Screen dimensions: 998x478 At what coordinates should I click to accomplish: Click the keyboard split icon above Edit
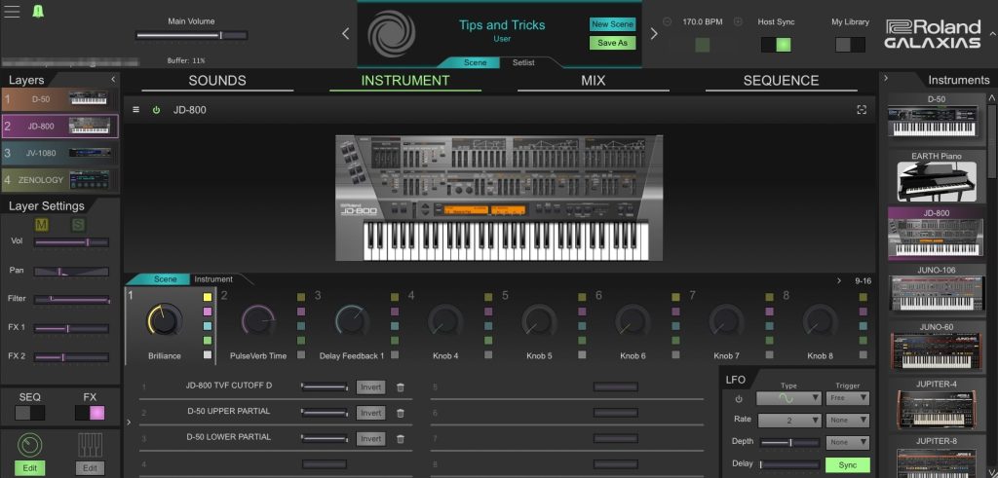point(90,444)
